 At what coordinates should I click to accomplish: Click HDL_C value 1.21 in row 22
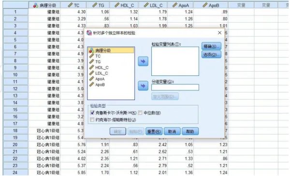click(124, 159)
